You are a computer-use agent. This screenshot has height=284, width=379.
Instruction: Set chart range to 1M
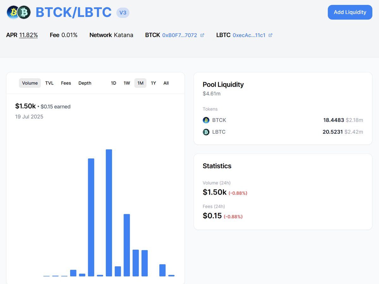click(x=141, y=83)
